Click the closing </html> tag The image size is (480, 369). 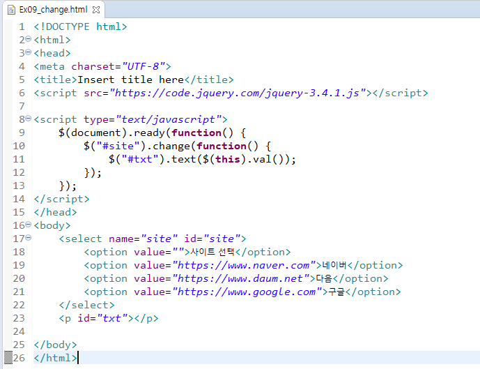click(56, 358)
